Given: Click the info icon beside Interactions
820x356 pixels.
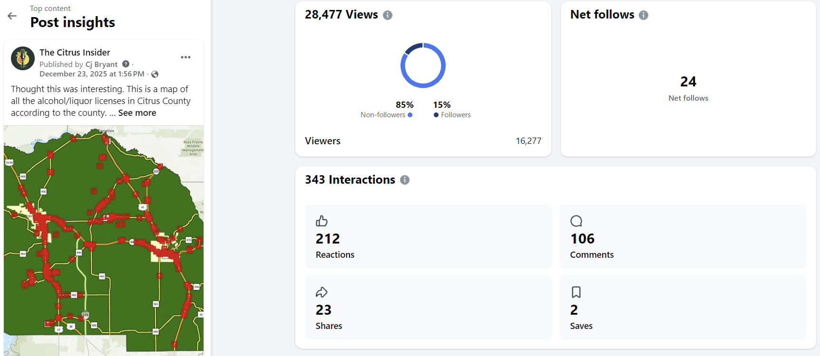Looking at the screenshot, I should [x=405, y=180].
